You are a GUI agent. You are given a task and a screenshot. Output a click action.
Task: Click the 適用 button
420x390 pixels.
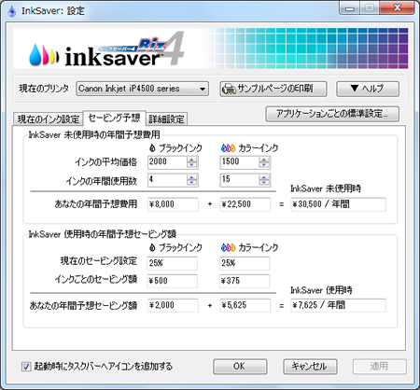[x=379, y=367]
